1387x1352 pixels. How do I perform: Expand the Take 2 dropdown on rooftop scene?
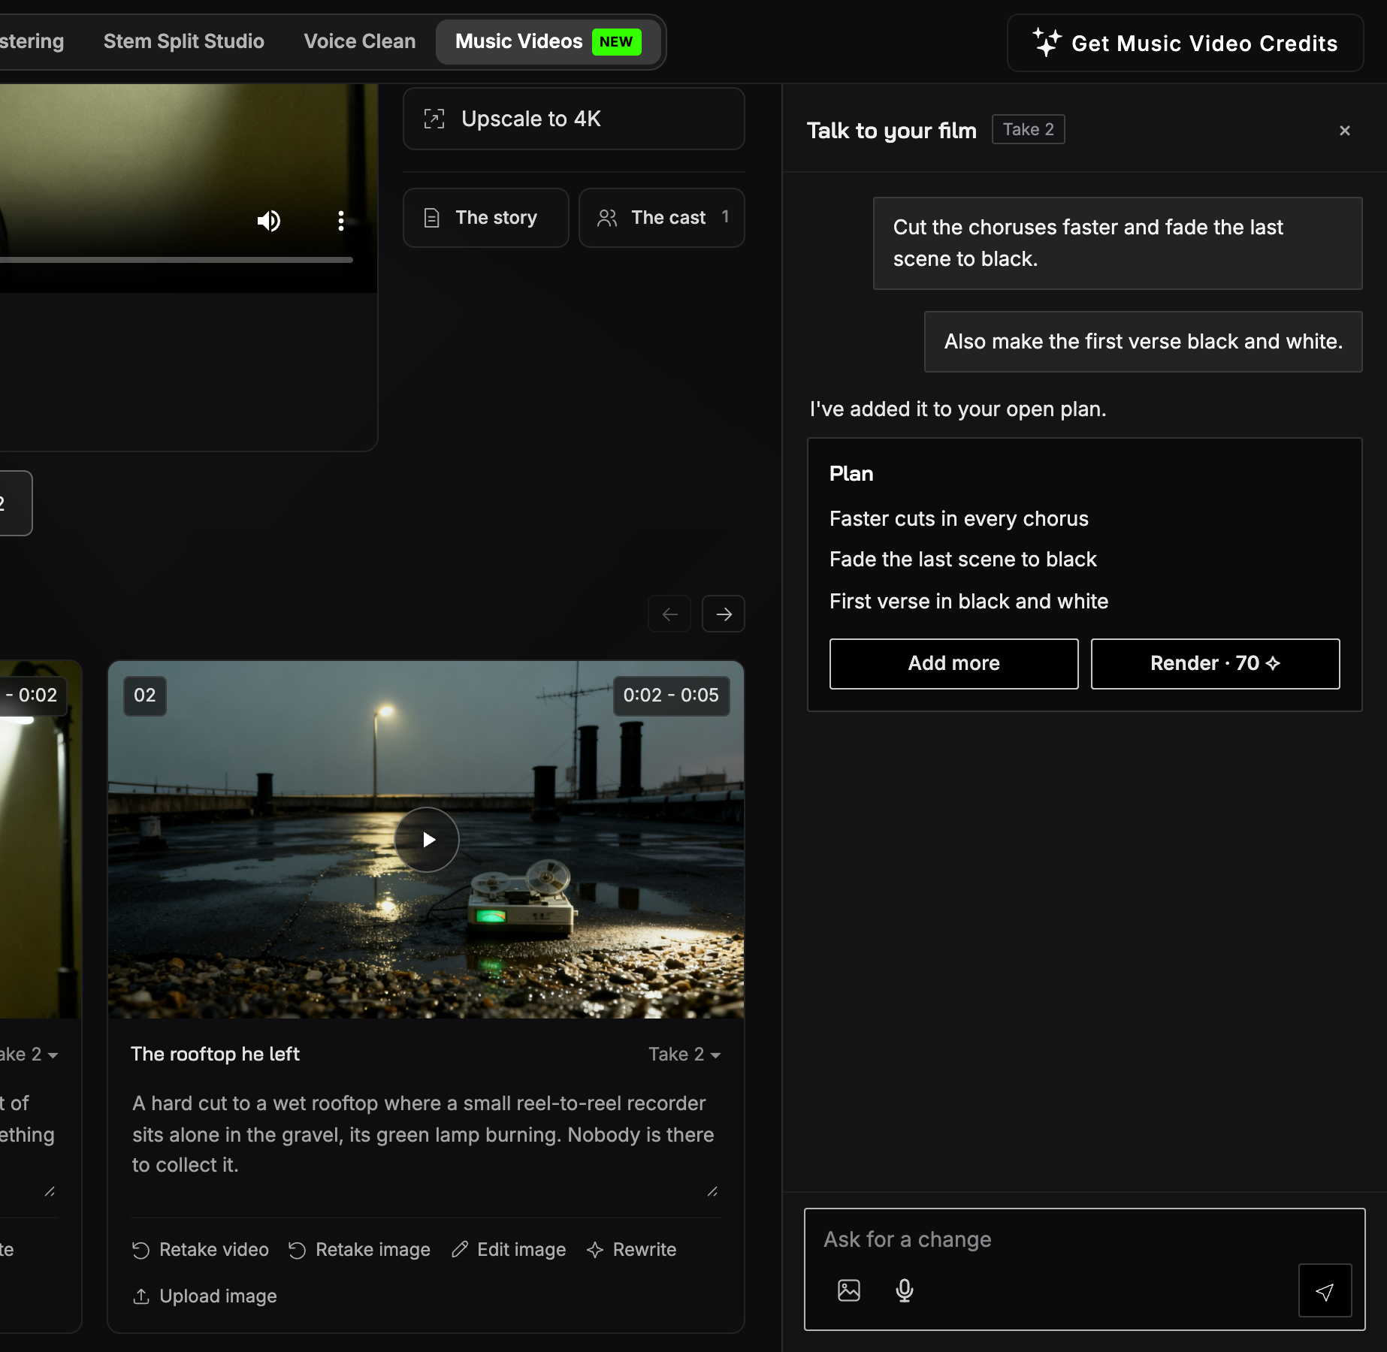(x=684, y=1055)
